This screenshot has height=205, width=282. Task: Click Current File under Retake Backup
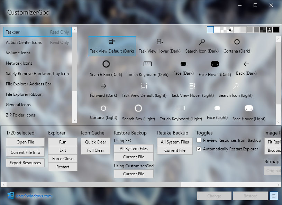coord(175,150)
